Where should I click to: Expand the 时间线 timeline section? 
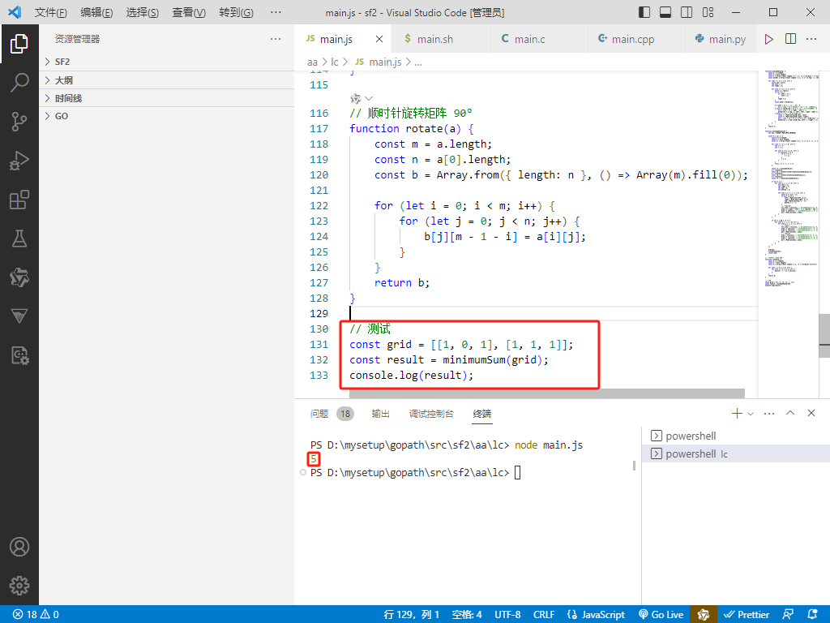(x=166, y=98)
